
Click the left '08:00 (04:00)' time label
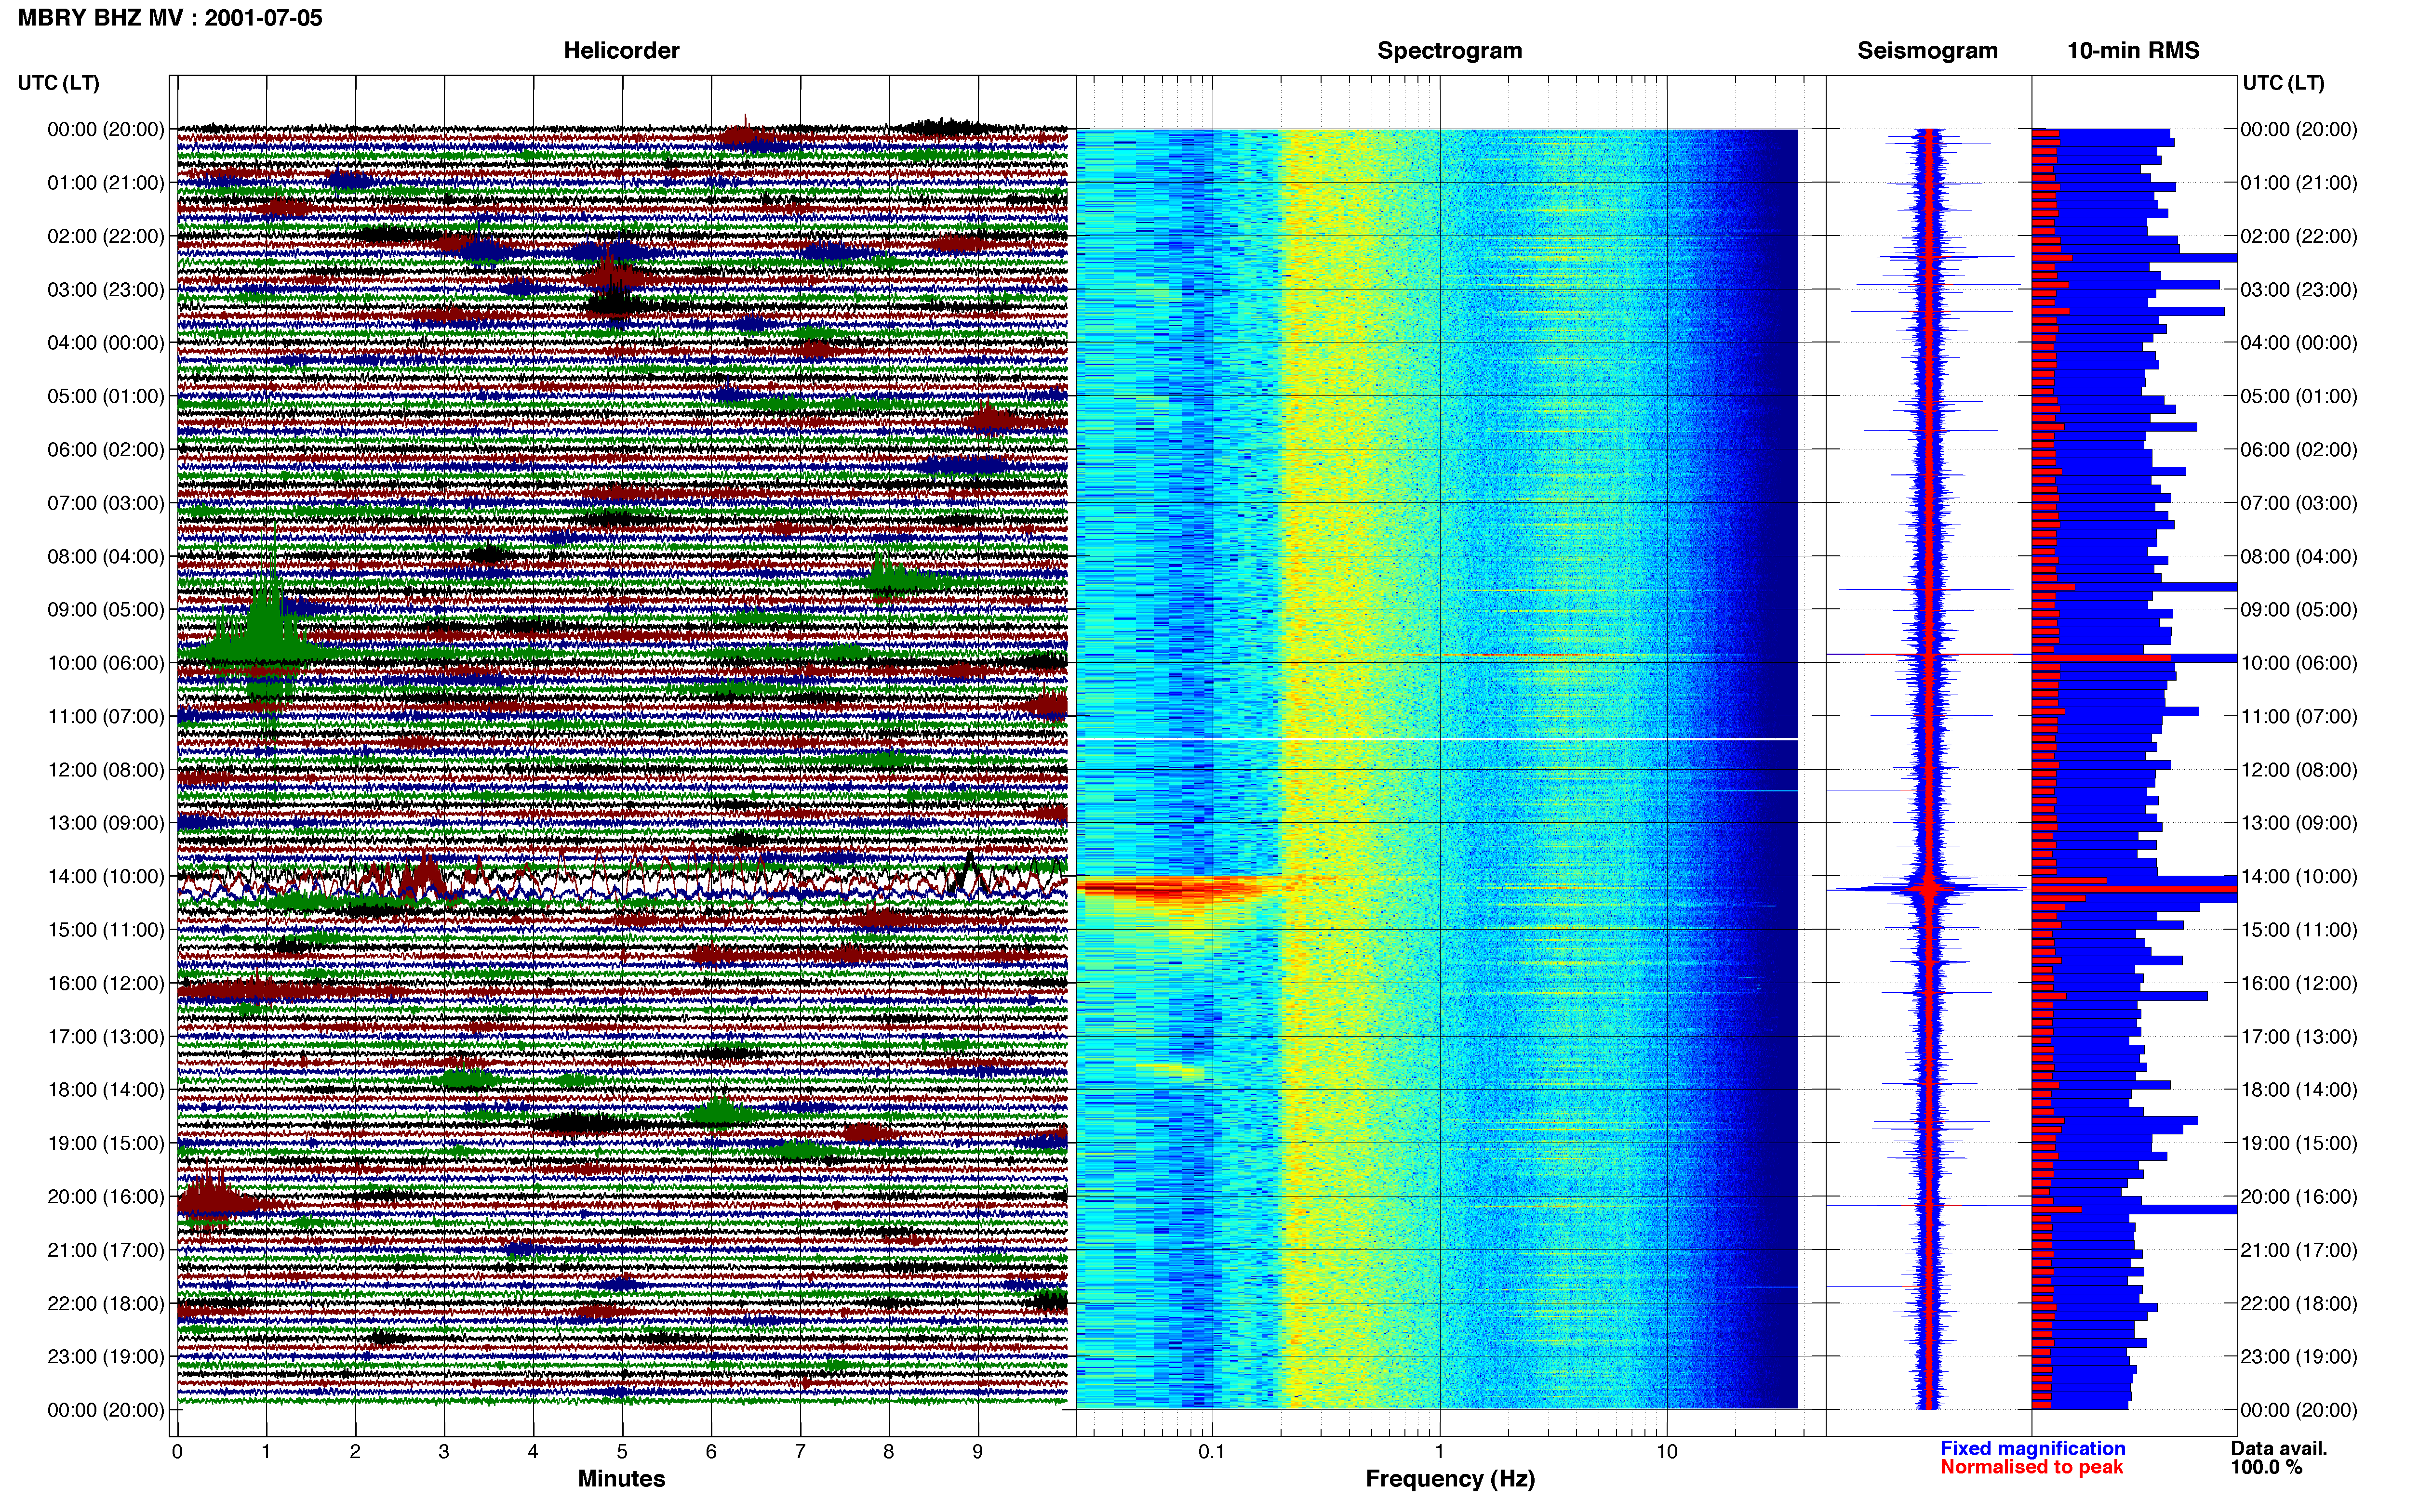click(106, 556)
